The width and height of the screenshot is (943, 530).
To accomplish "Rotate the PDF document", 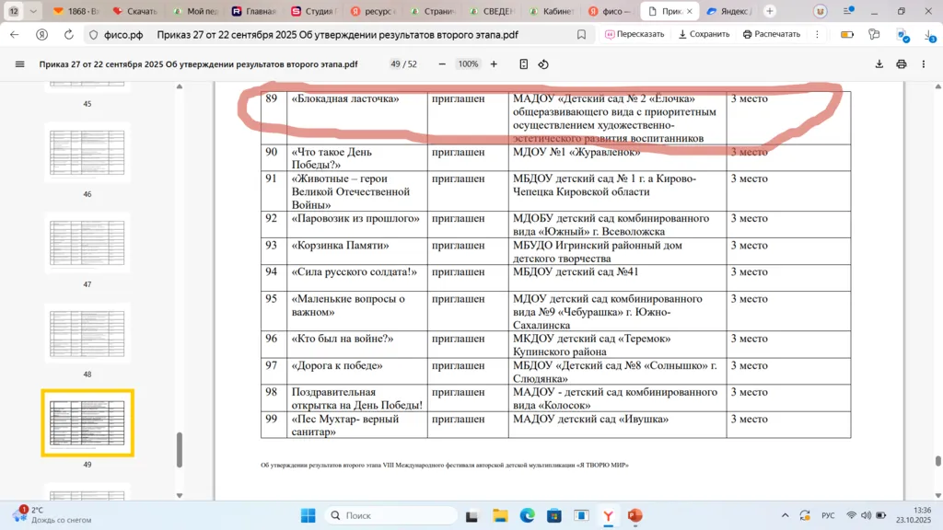I will tap(543, 64).
